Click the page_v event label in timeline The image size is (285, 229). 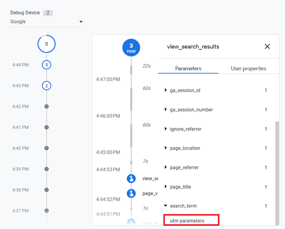[150, 193]
